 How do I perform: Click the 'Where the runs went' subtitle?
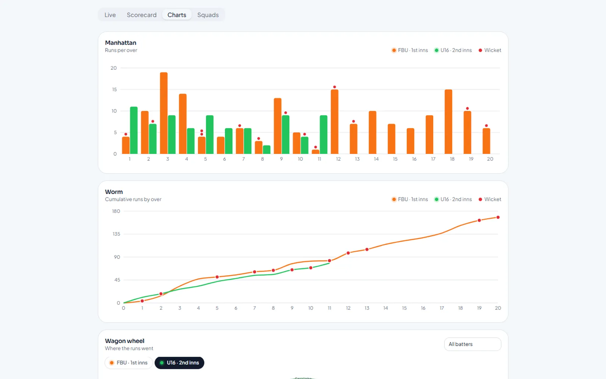(129, 348)
